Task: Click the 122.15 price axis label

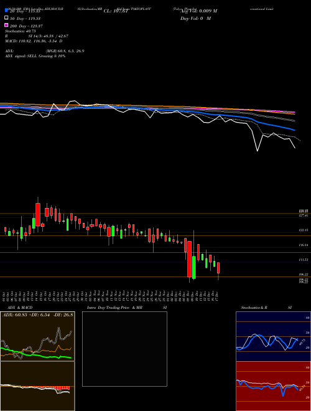Action: pyautogui.click(x=304, y=230)
